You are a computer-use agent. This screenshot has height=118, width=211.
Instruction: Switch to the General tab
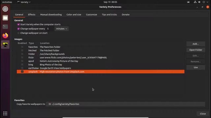click(x=19, y=14)
